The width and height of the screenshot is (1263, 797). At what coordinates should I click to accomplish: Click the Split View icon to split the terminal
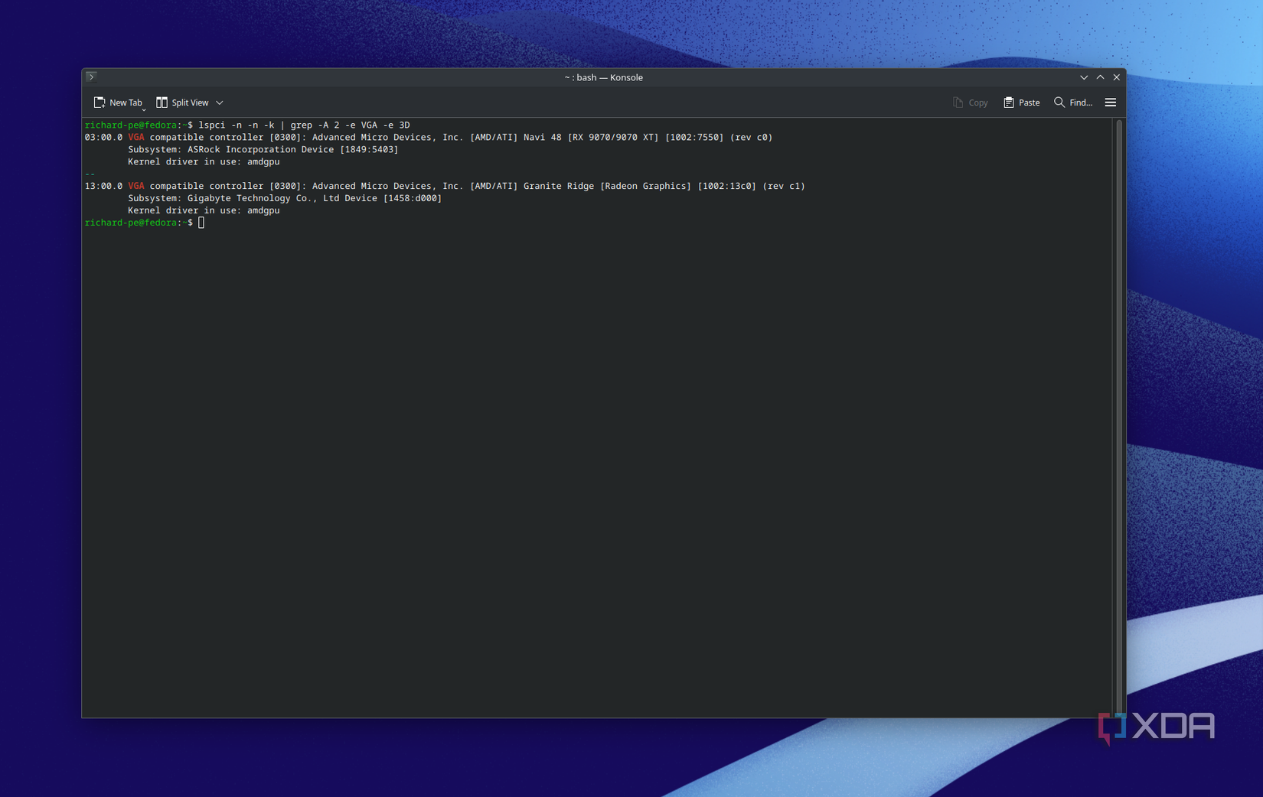point(162,102)
